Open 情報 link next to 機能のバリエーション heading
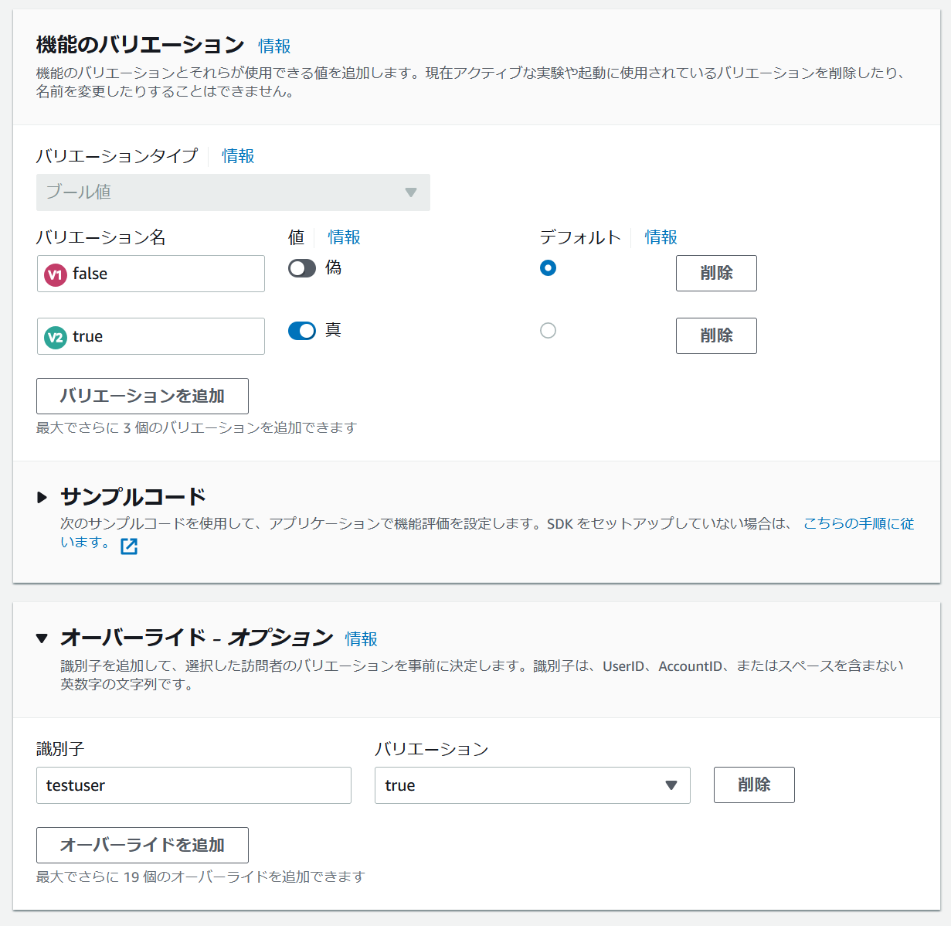Viewport: 951px width, 926px height. coord(274,46)
